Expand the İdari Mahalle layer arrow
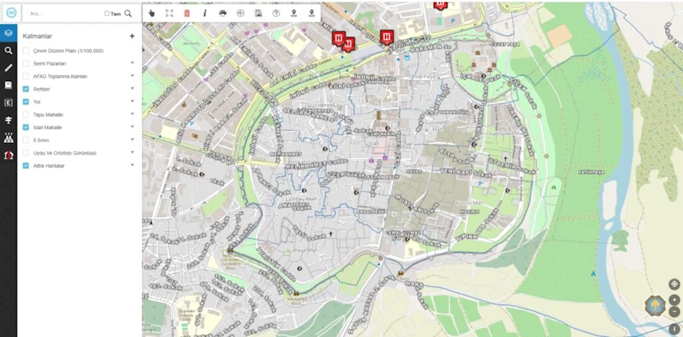This screenshot has width=683, height=337. click(x=132, y=128)
